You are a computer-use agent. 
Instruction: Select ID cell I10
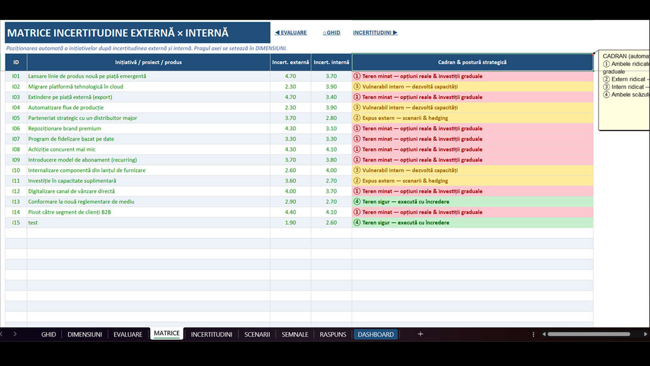pos(16,170)
